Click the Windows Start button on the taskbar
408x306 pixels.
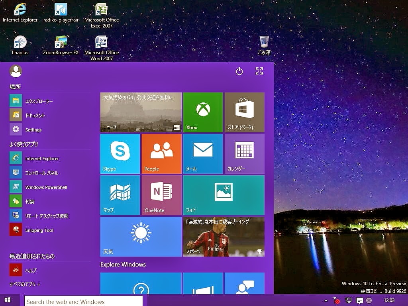pyautogui.click(x=8, y=300)
